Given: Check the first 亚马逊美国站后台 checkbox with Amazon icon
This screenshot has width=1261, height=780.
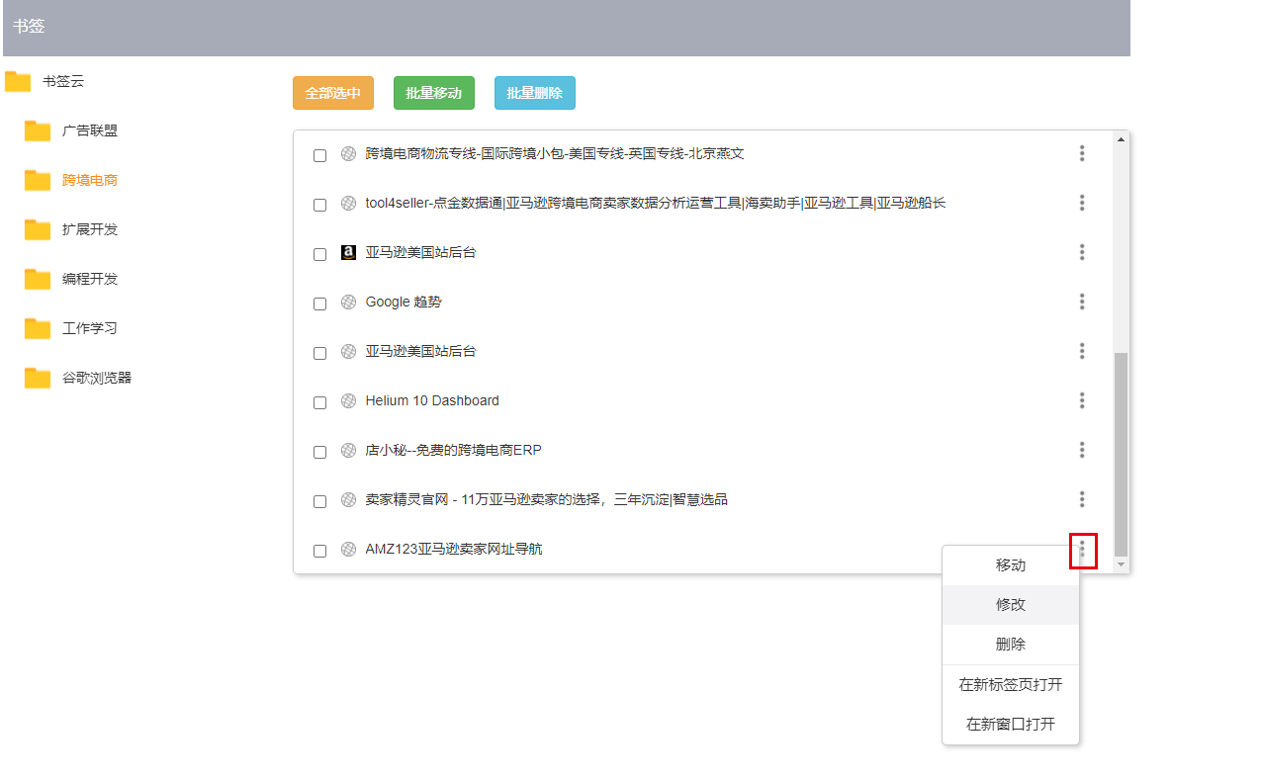Looking at the screenshot, I should point(319,254).
